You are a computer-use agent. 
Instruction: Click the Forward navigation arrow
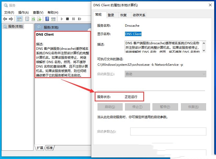[x=11, y=19]
